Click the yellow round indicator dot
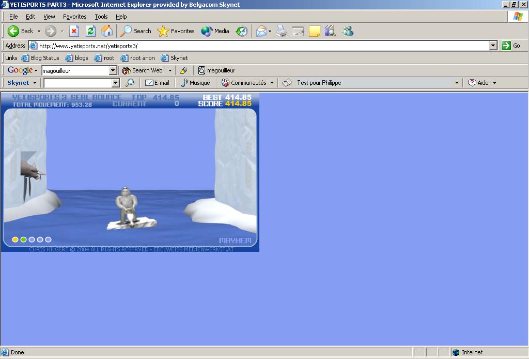This screenshot has width=529, height=359. [x=15, y=240]
